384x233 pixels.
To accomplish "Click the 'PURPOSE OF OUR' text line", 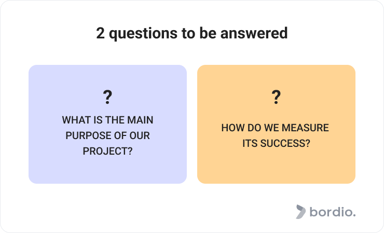I will point(107,135).
